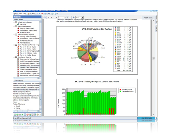Jump to first report page arrow
This screenshot has width=170, height=134.
49,17
